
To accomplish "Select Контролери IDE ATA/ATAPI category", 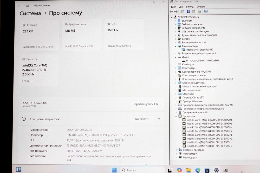I will 197,72.
